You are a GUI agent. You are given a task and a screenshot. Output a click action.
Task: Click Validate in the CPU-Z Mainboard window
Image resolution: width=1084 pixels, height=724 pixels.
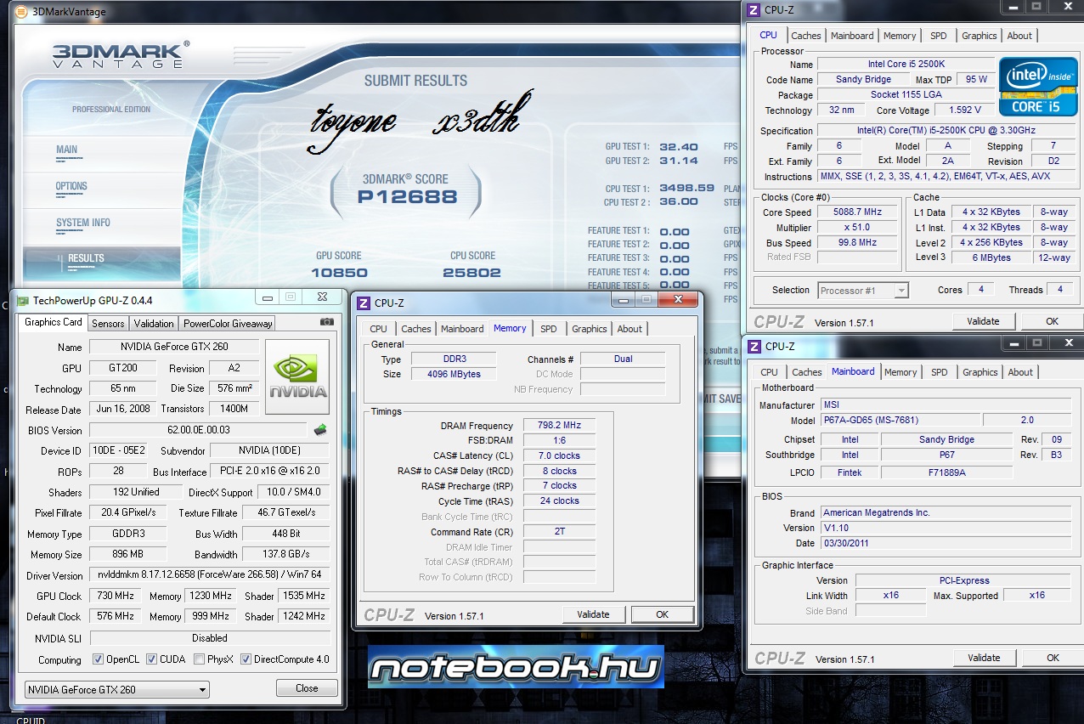[x=983, y=658]
